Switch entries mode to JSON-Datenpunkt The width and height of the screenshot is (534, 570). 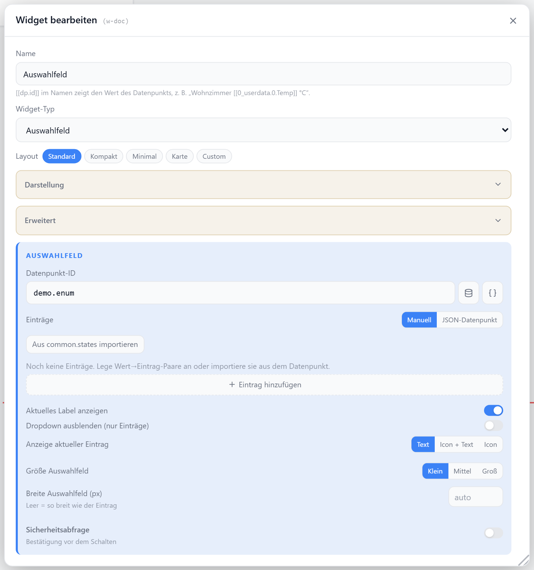[x=469, y=320]
